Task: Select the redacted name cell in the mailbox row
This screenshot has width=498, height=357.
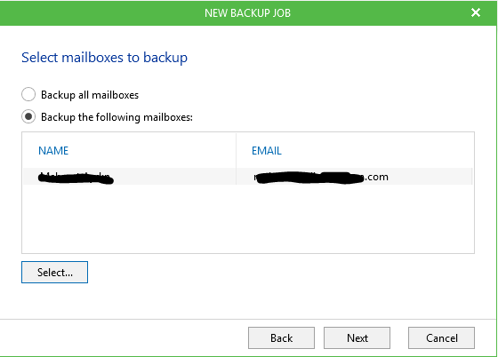Action: 130,177
